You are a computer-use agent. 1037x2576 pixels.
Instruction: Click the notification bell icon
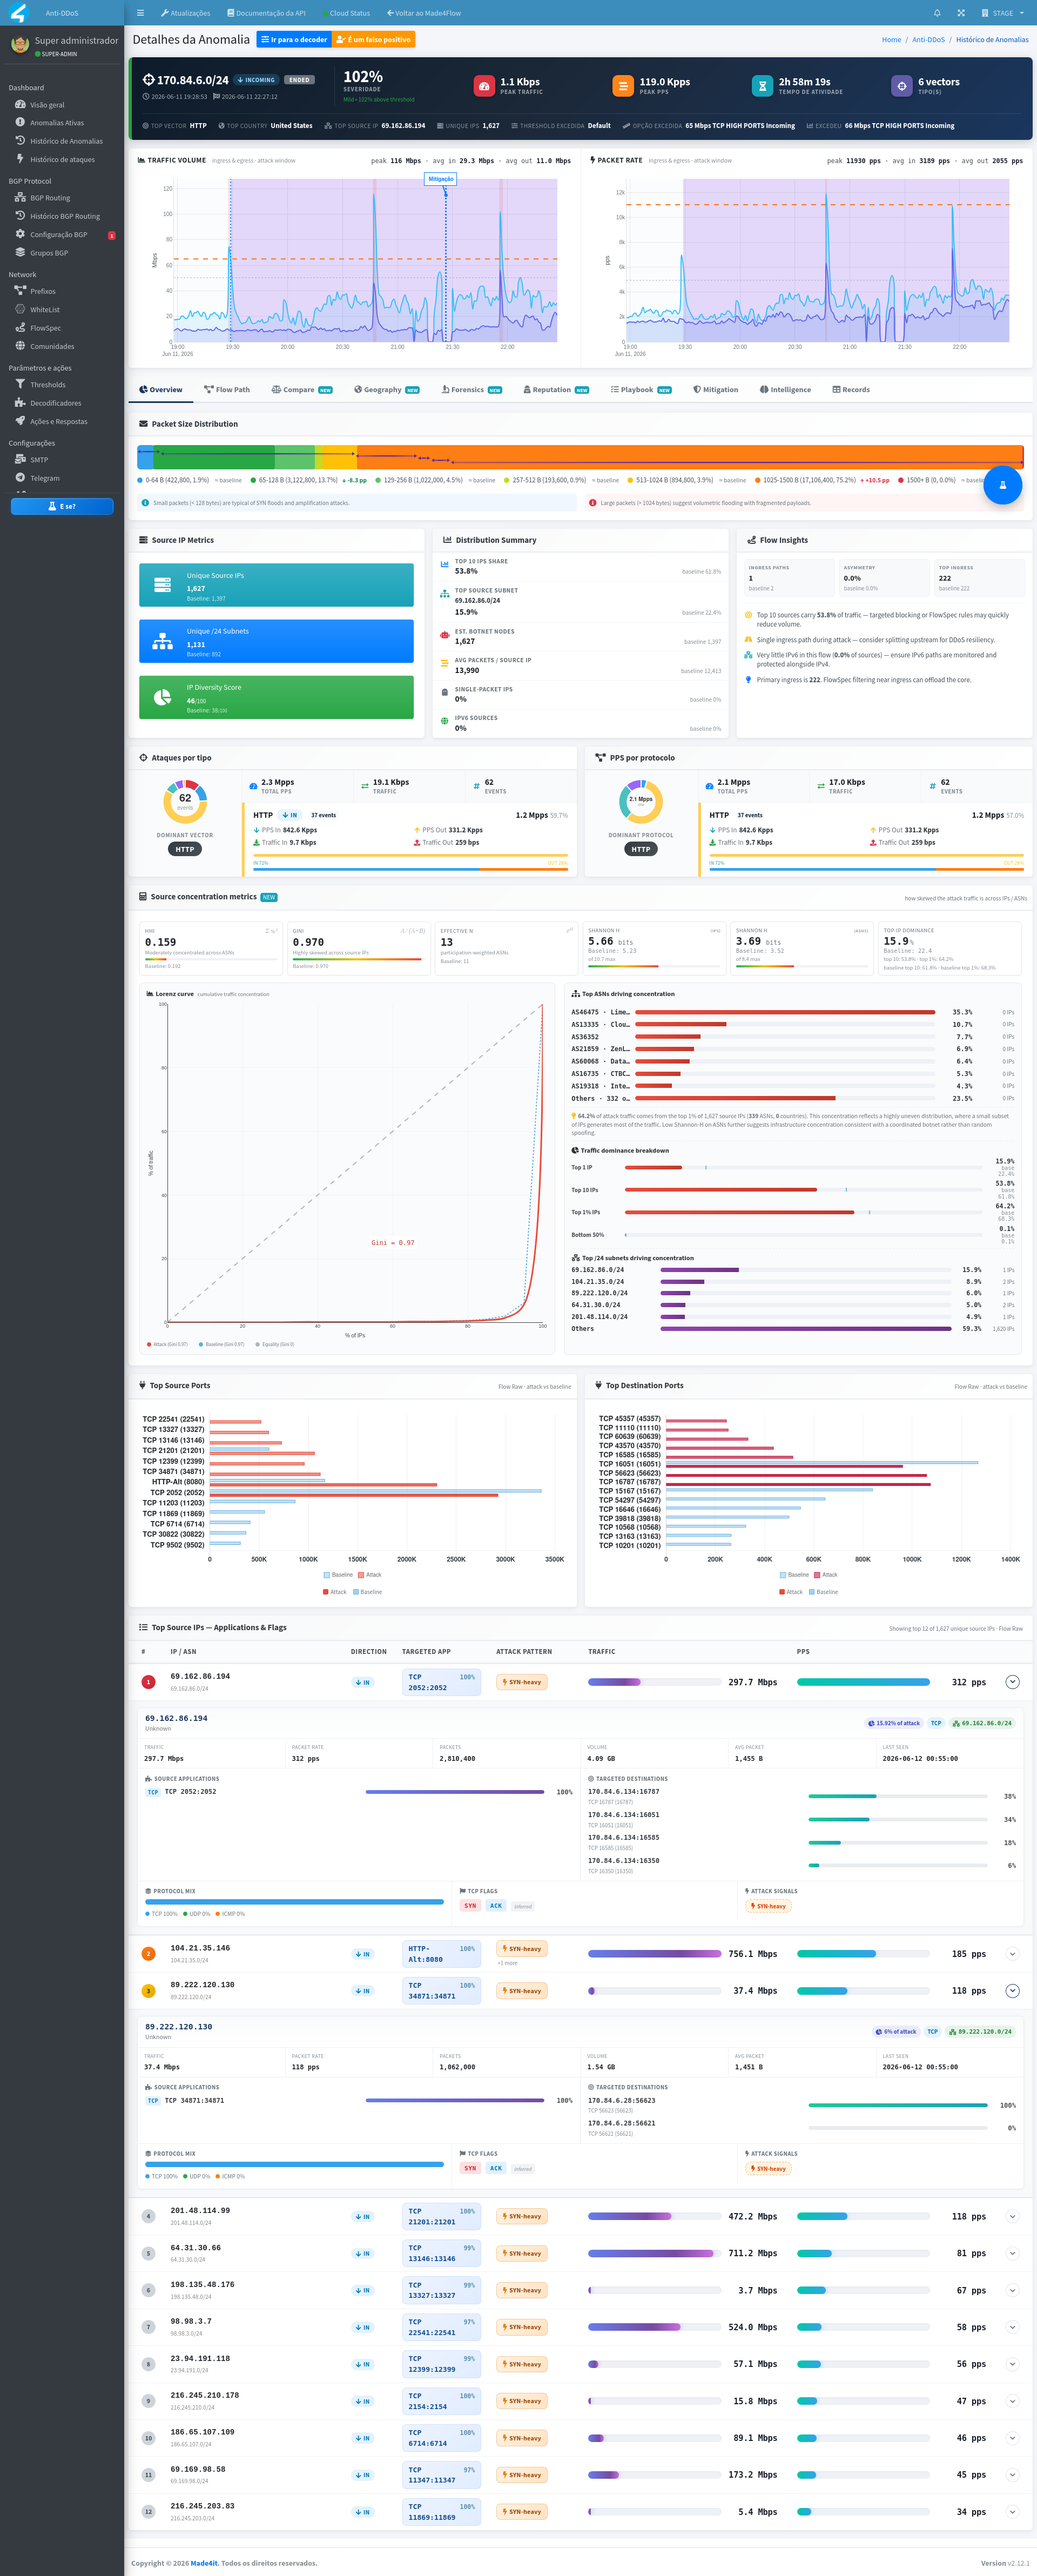[937, 13]
